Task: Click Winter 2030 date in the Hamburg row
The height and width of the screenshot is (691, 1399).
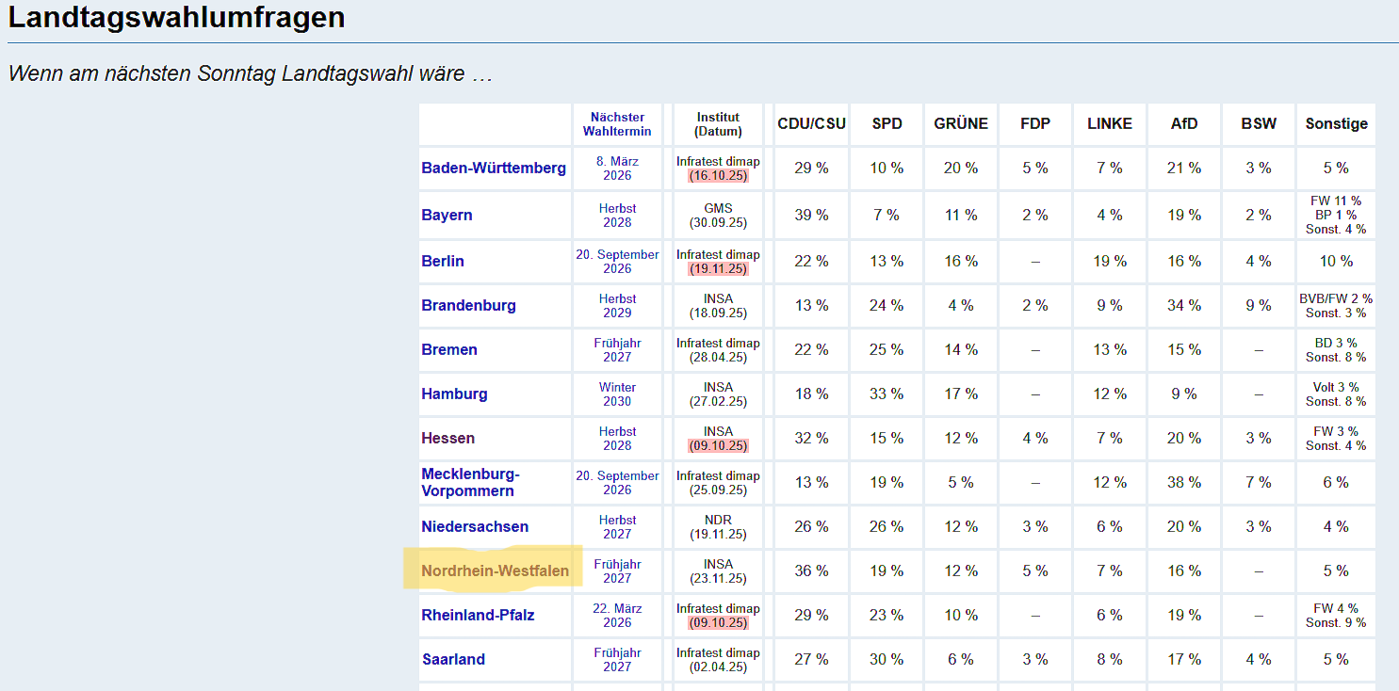Action: (617, 394)
